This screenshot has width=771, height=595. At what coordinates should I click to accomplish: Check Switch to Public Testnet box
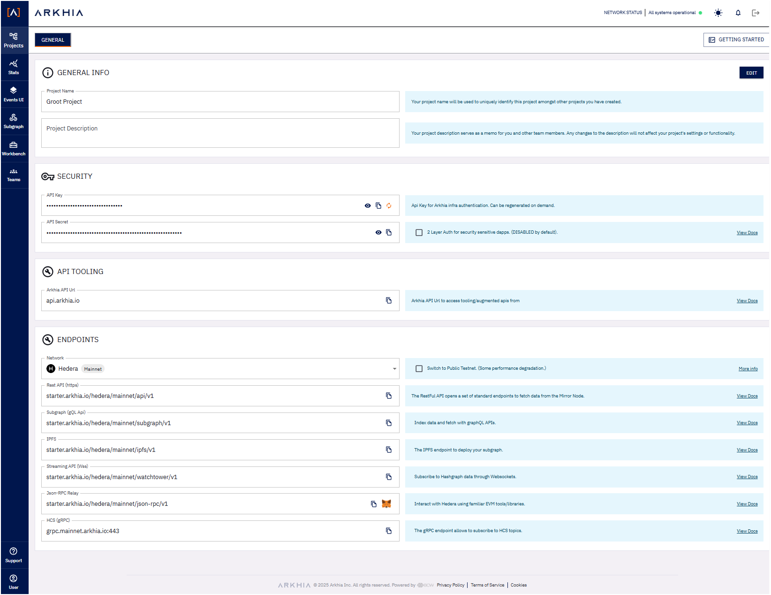point(419,368)
